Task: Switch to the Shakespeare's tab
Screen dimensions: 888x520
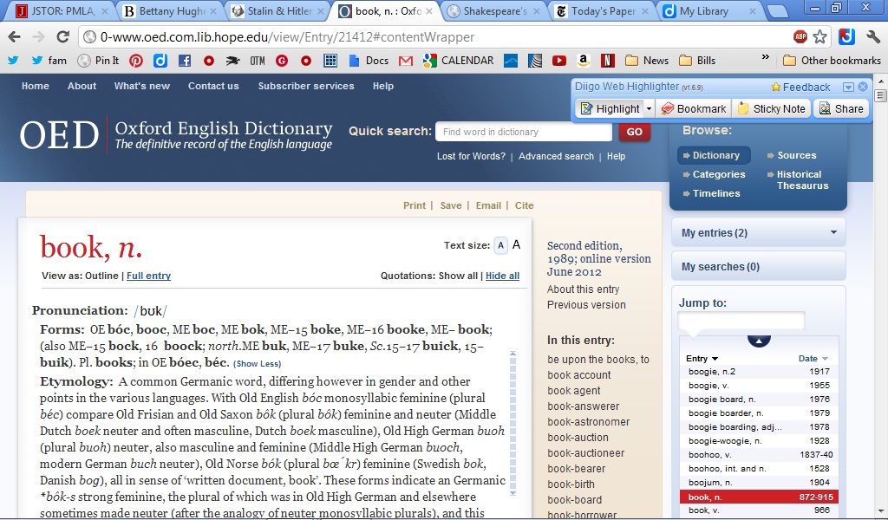Action: 493,10
